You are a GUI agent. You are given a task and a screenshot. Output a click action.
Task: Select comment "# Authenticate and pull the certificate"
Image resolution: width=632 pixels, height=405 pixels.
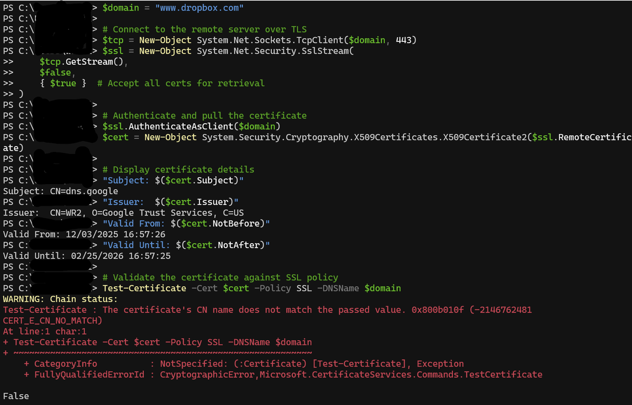tap(204, 116)
